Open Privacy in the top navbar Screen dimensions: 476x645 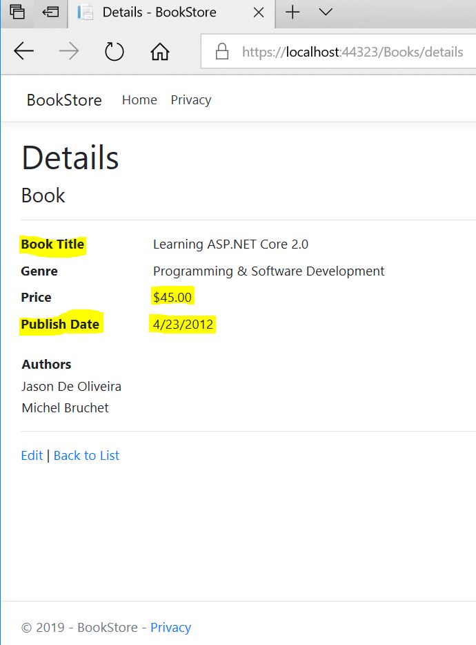click(190, 100)
